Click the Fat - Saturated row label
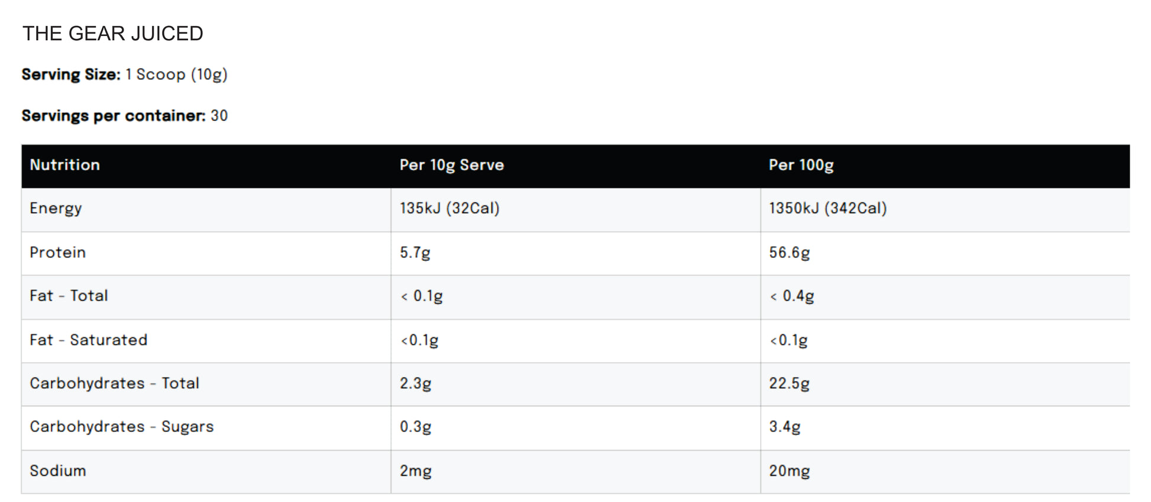The width and height of the screenshot is (1151, 502). [x=89, y=340]
